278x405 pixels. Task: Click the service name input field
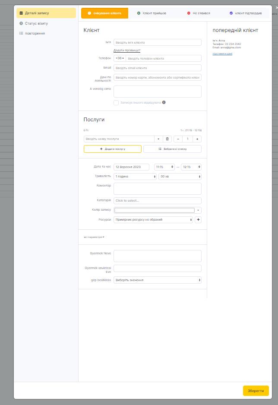(x=119, y=139)
